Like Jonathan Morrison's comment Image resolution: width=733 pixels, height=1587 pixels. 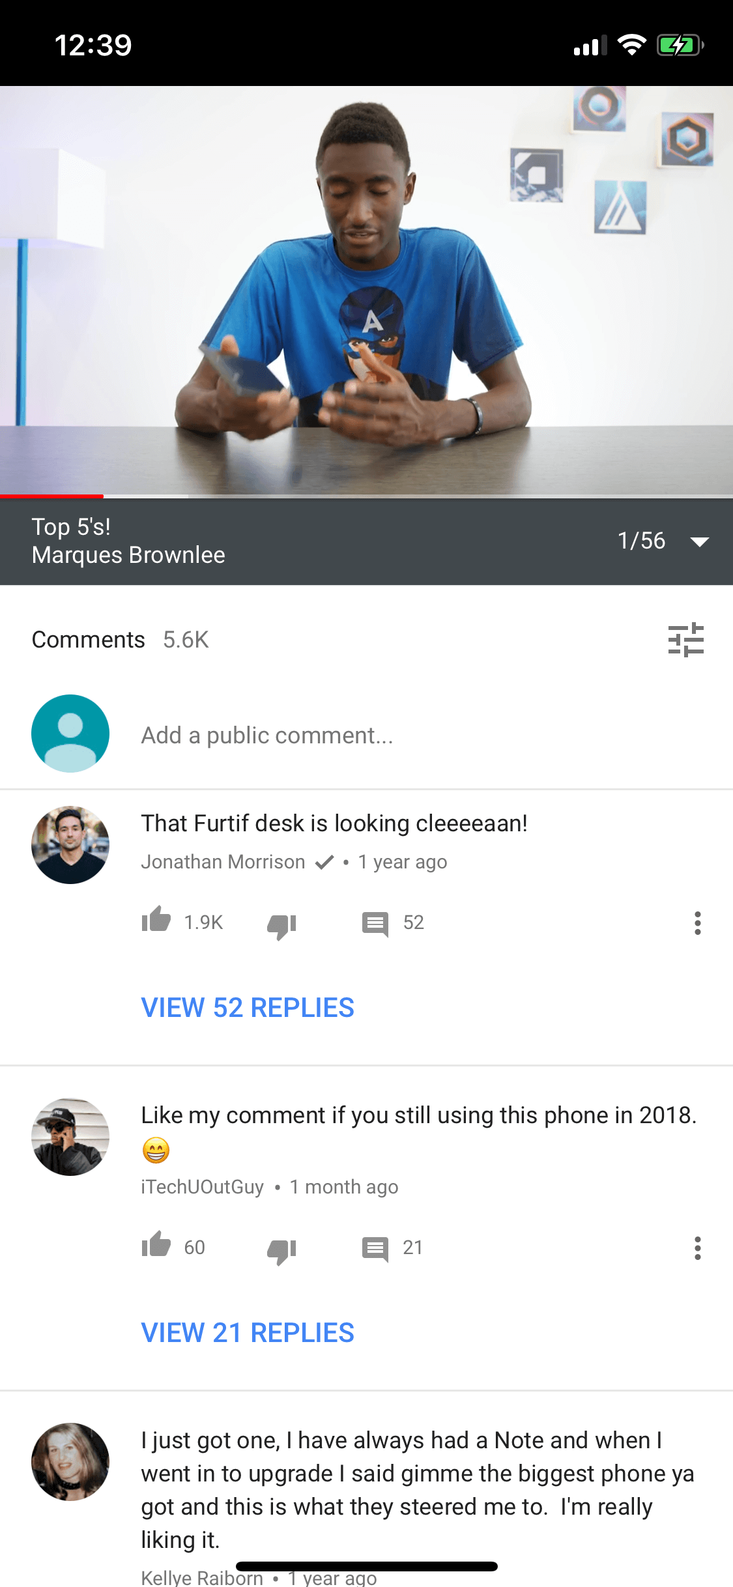156,920
